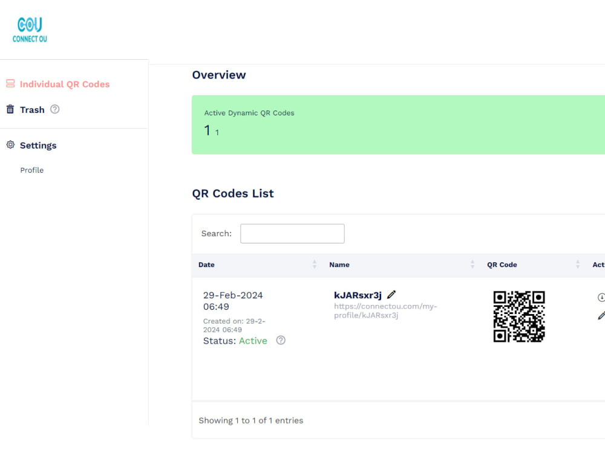Open the connectou.com my-profile link

click(x=385, y=311)
